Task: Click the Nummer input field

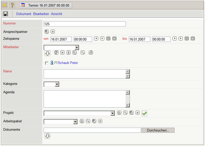Action: tap(85, 24)
